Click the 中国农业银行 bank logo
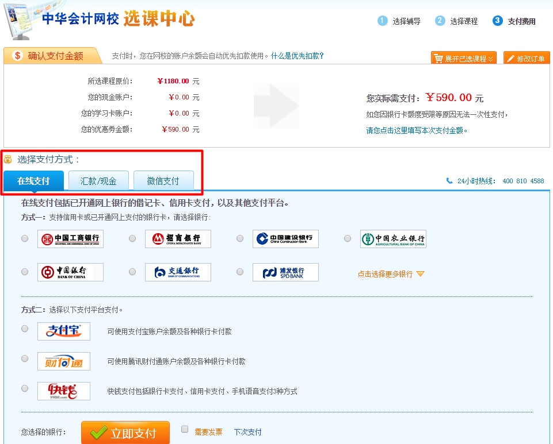553x444 pixels. click(x=392, y=238)
